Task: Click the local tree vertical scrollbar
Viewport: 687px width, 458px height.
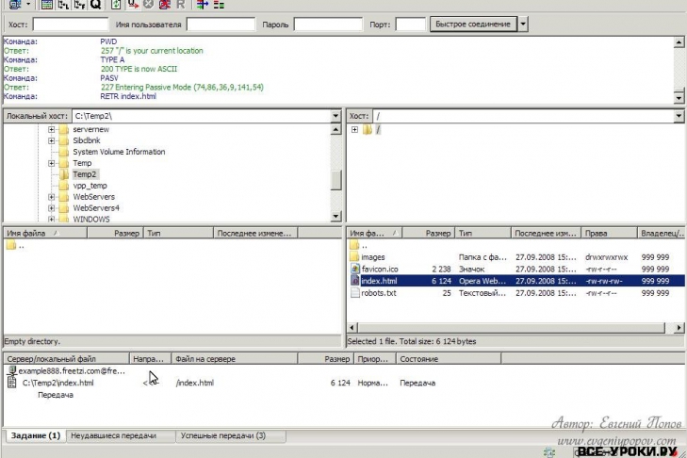Action: coord(335,179)
